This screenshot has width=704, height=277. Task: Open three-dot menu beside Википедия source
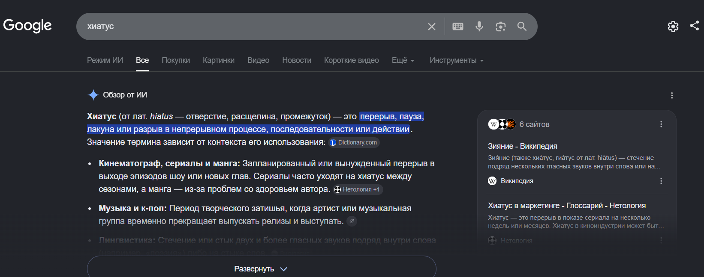(661, 181)
